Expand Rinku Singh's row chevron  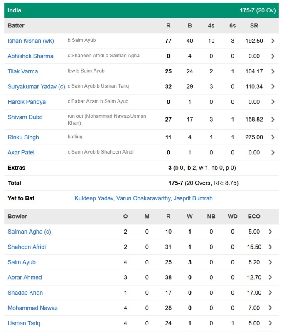coord(273,137)
